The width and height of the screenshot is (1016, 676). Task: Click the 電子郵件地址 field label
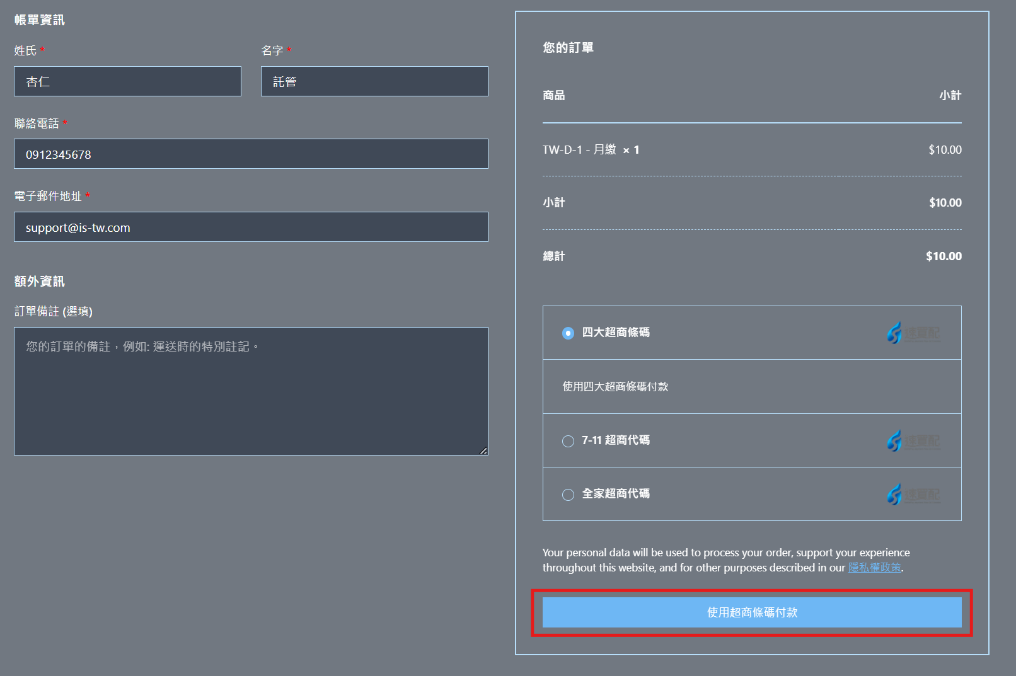[48, 197]
